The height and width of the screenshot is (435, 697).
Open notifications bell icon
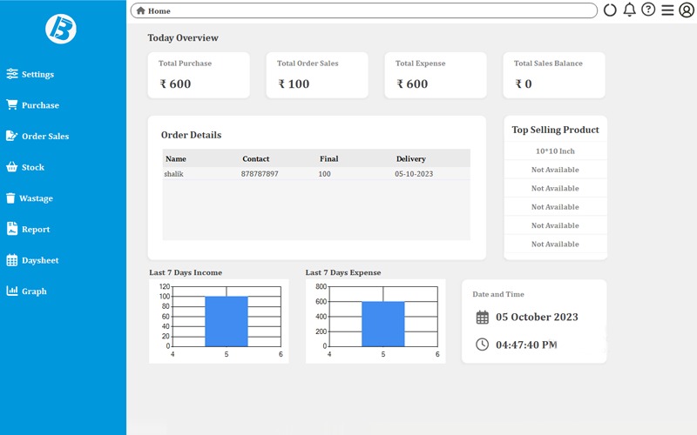pos(629,10)
